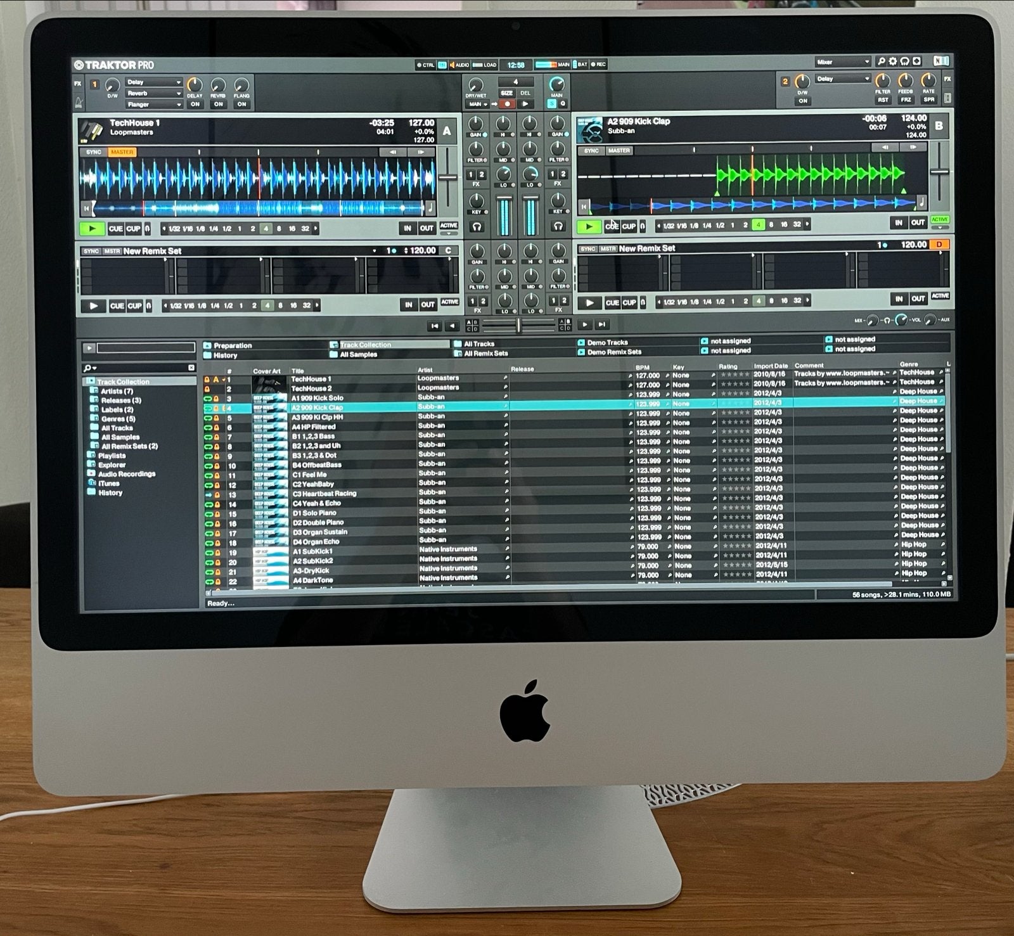Click the crossfader jump-to-left icon
This screenshot has height=936, width=1014.
(x=435, y=326)
